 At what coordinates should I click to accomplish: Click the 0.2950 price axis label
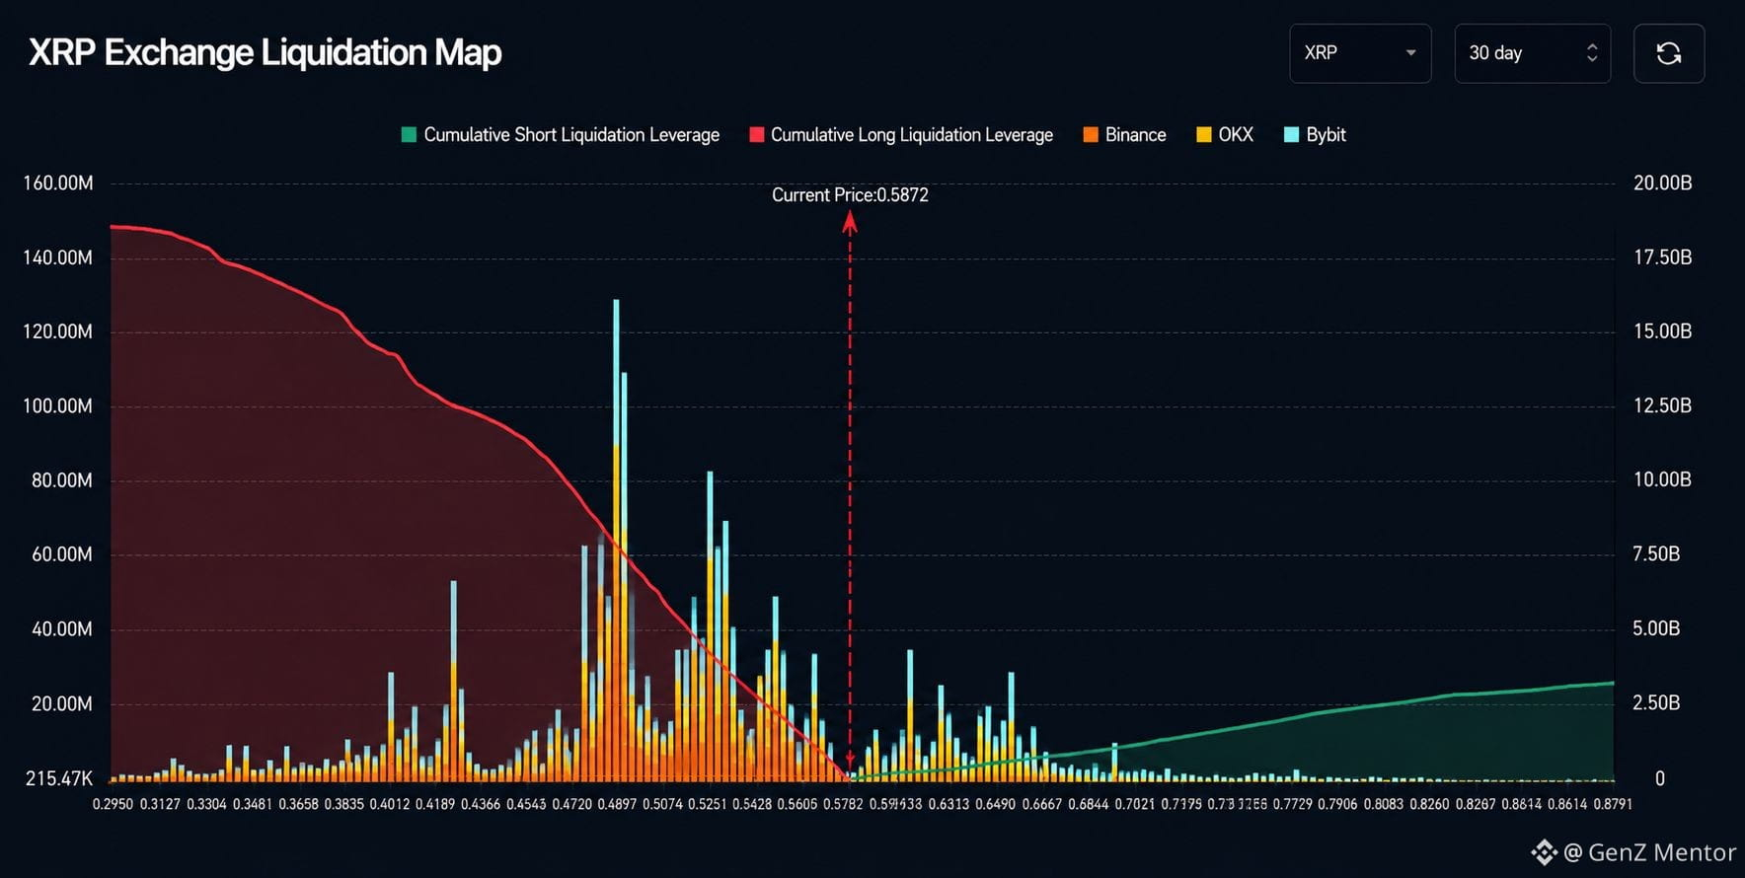click(x=113, y=804)
